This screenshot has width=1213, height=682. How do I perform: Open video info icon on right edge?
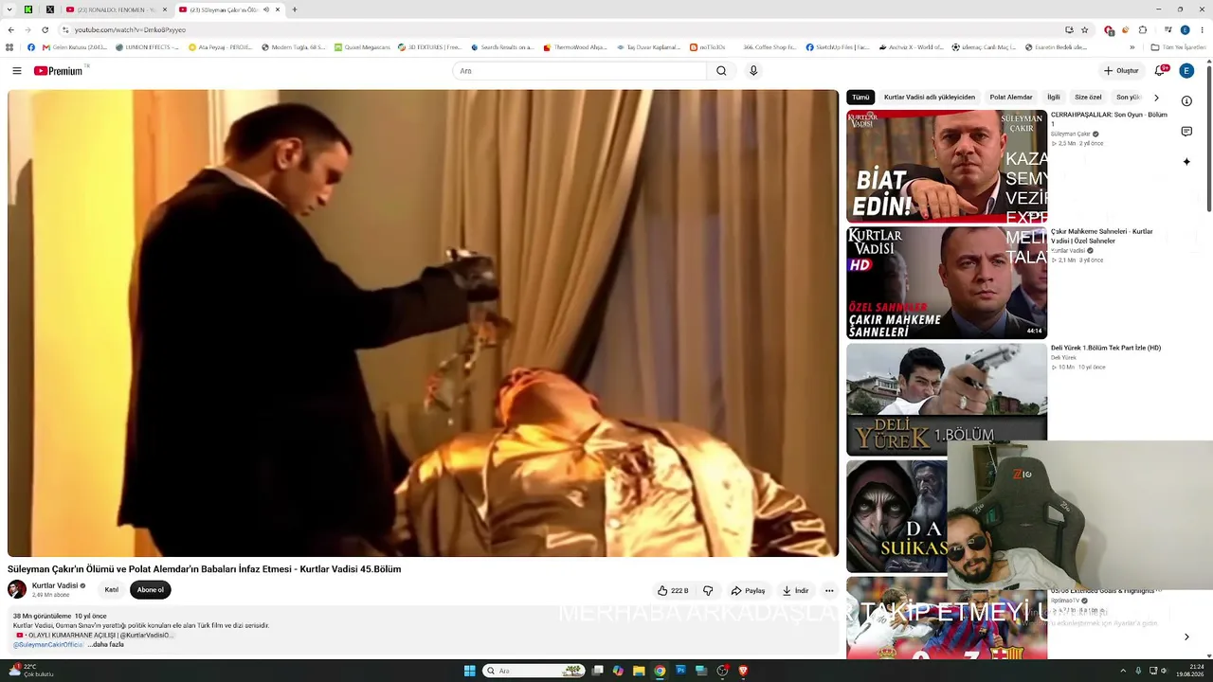pyautogui.click(x=1186, y=100)
